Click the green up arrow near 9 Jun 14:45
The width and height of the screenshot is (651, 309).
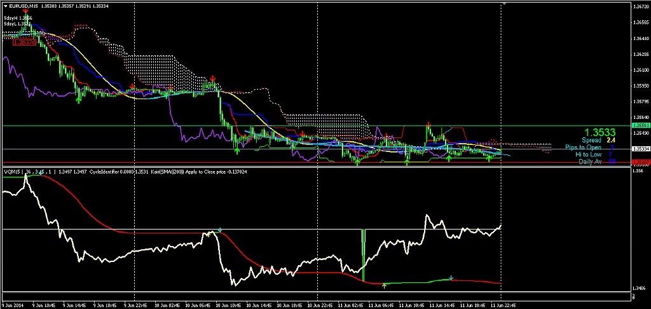tap(78, 100)
